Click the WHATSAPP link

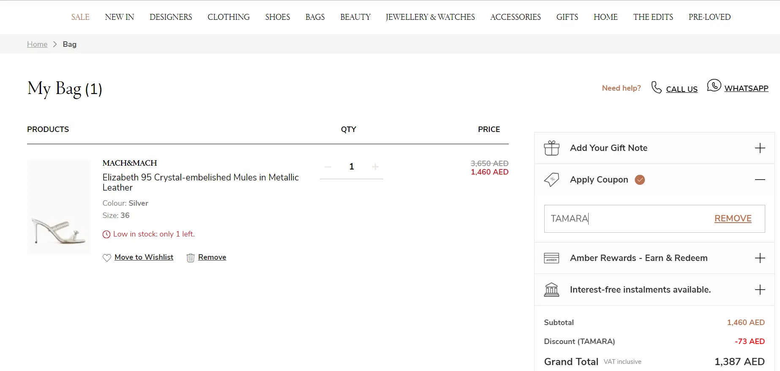point(746,88)
